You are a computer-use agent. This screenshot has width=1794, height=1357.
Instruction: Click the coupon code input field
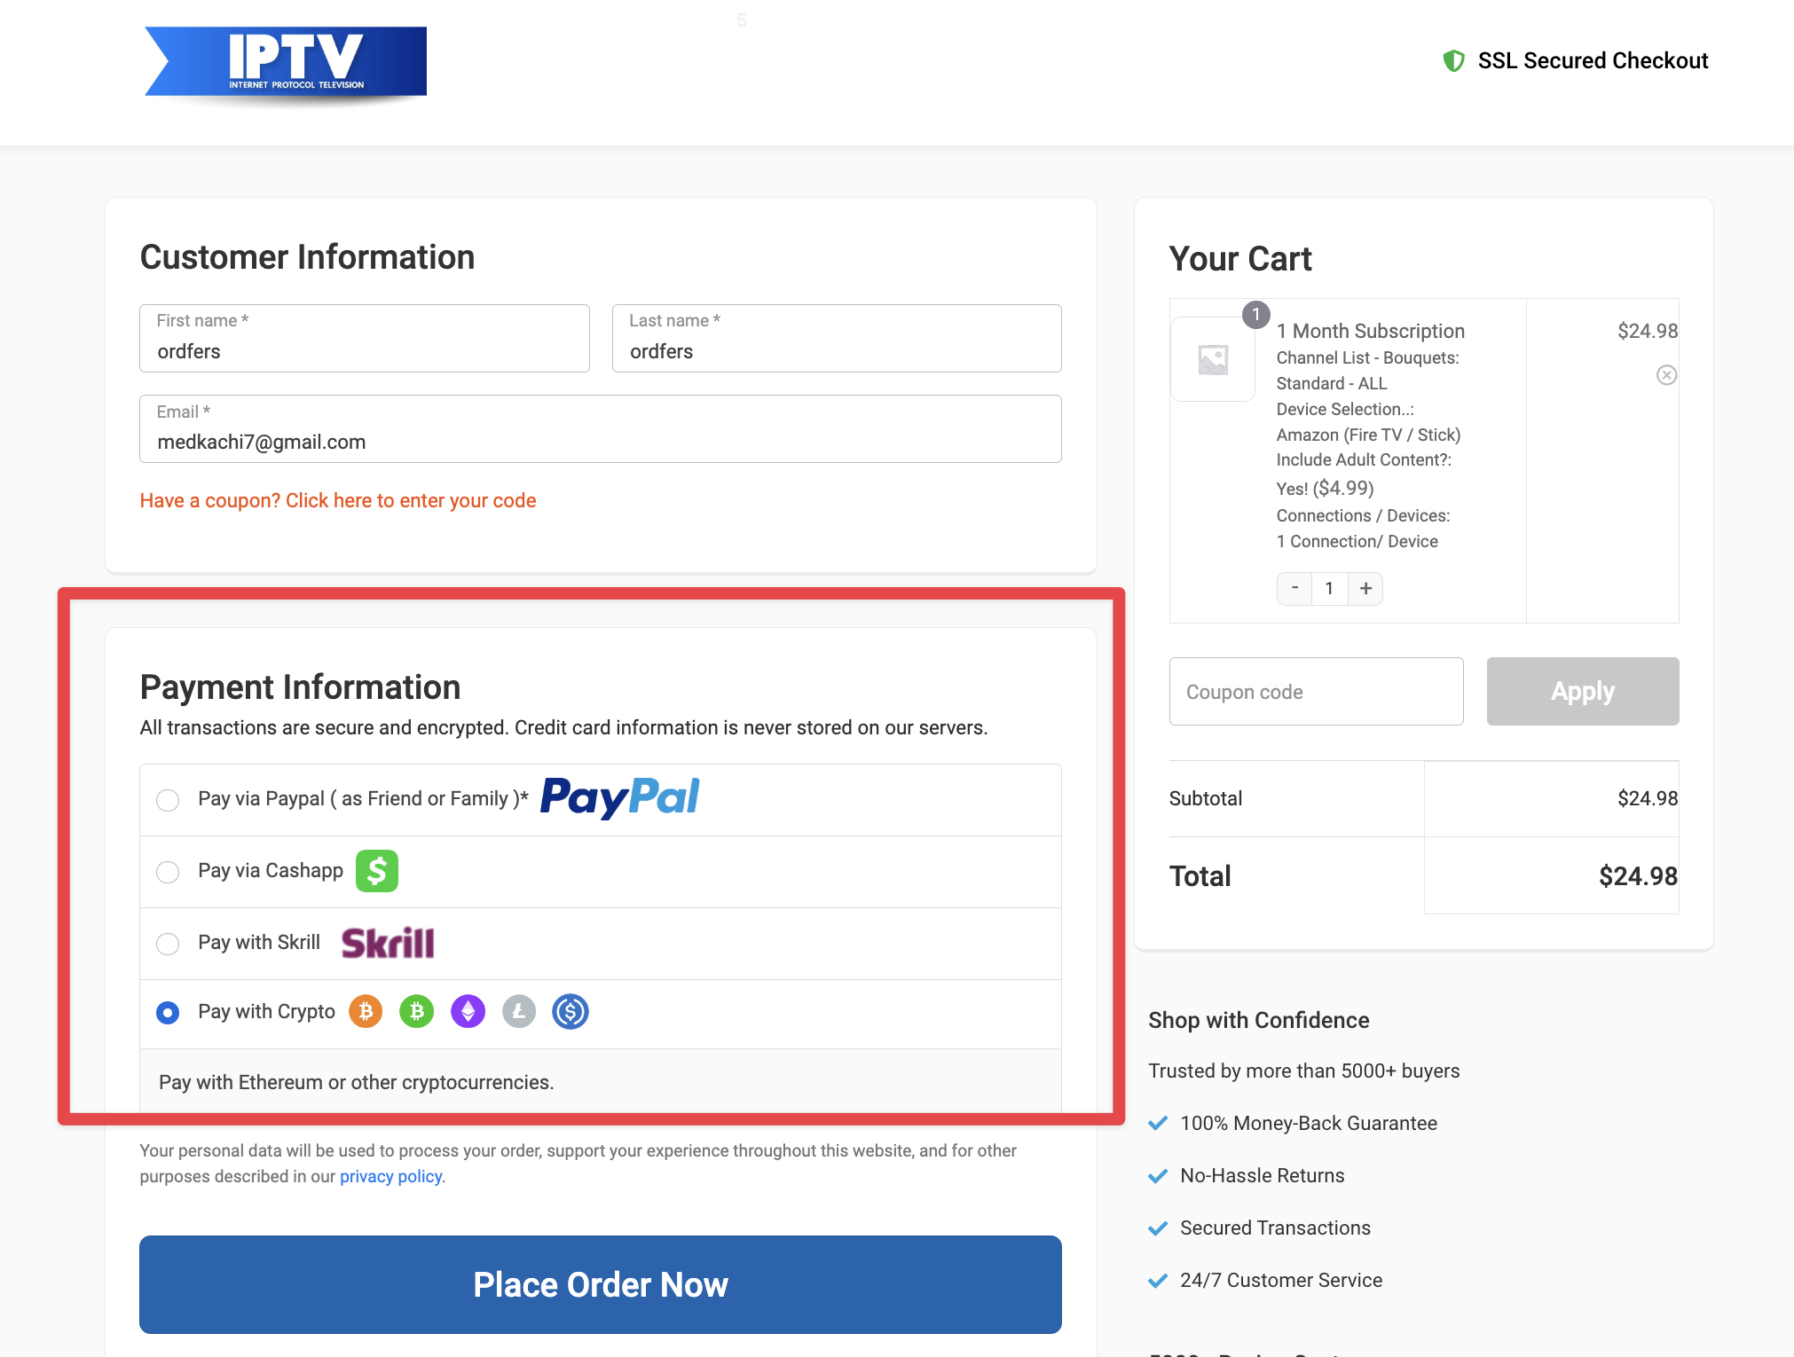1315,691
